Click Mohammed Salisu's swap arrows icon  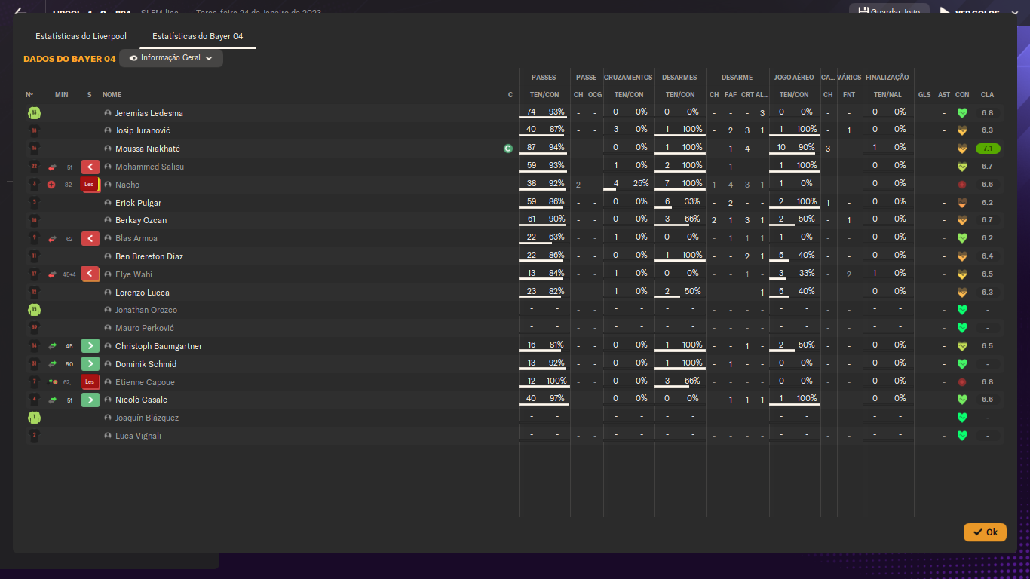(52, 167)
